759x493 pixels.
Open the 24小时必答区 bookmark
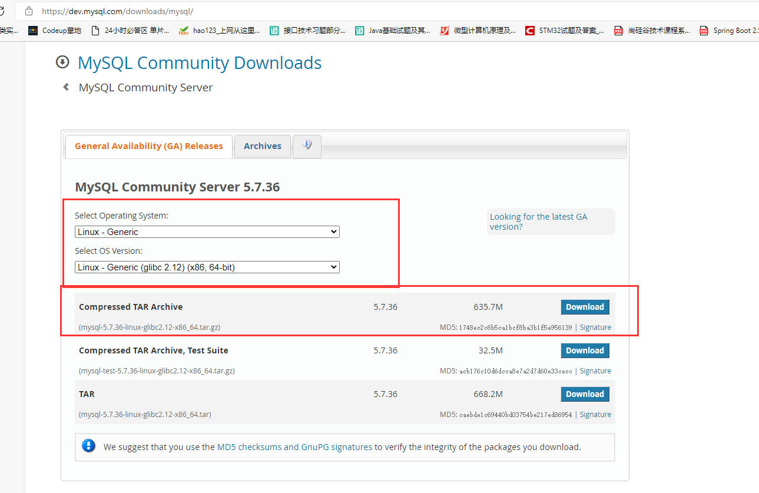point(131,31)
